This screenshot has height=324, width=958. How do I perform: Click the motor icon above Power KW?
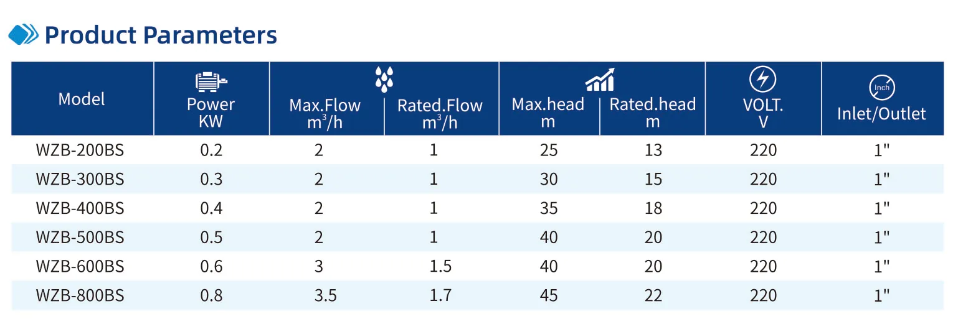211,82
